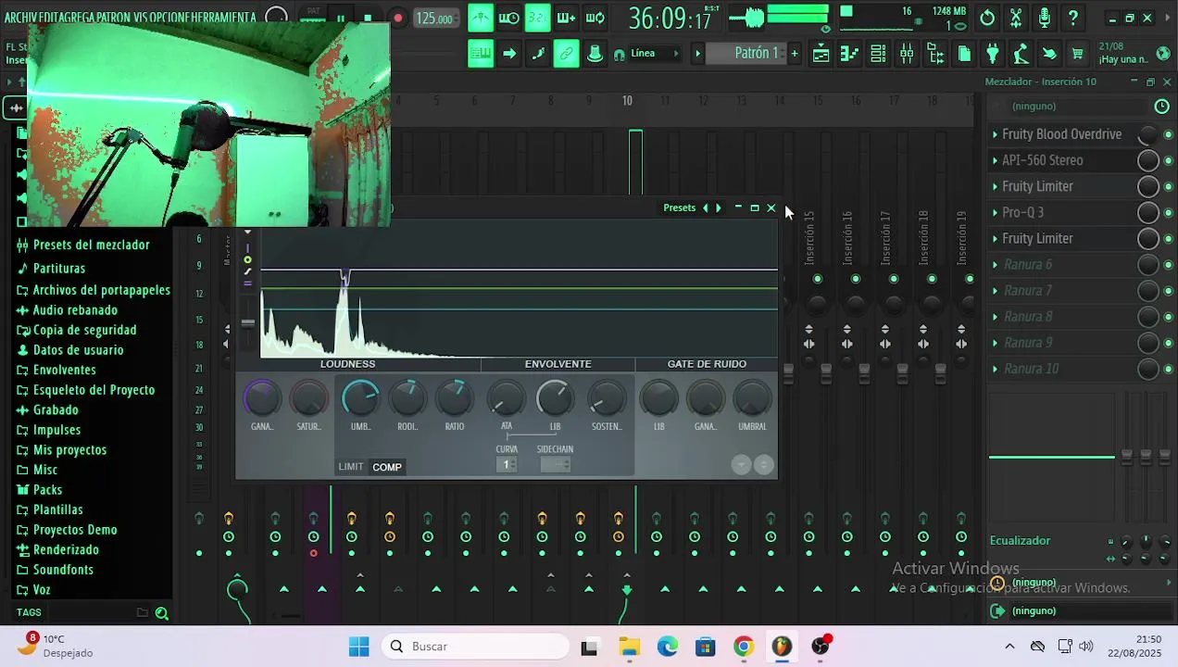Switch to the LIMIT tab in limiter
This screenshot has width=1178, height=667.
pyautogui.click(x=351, y=467)
